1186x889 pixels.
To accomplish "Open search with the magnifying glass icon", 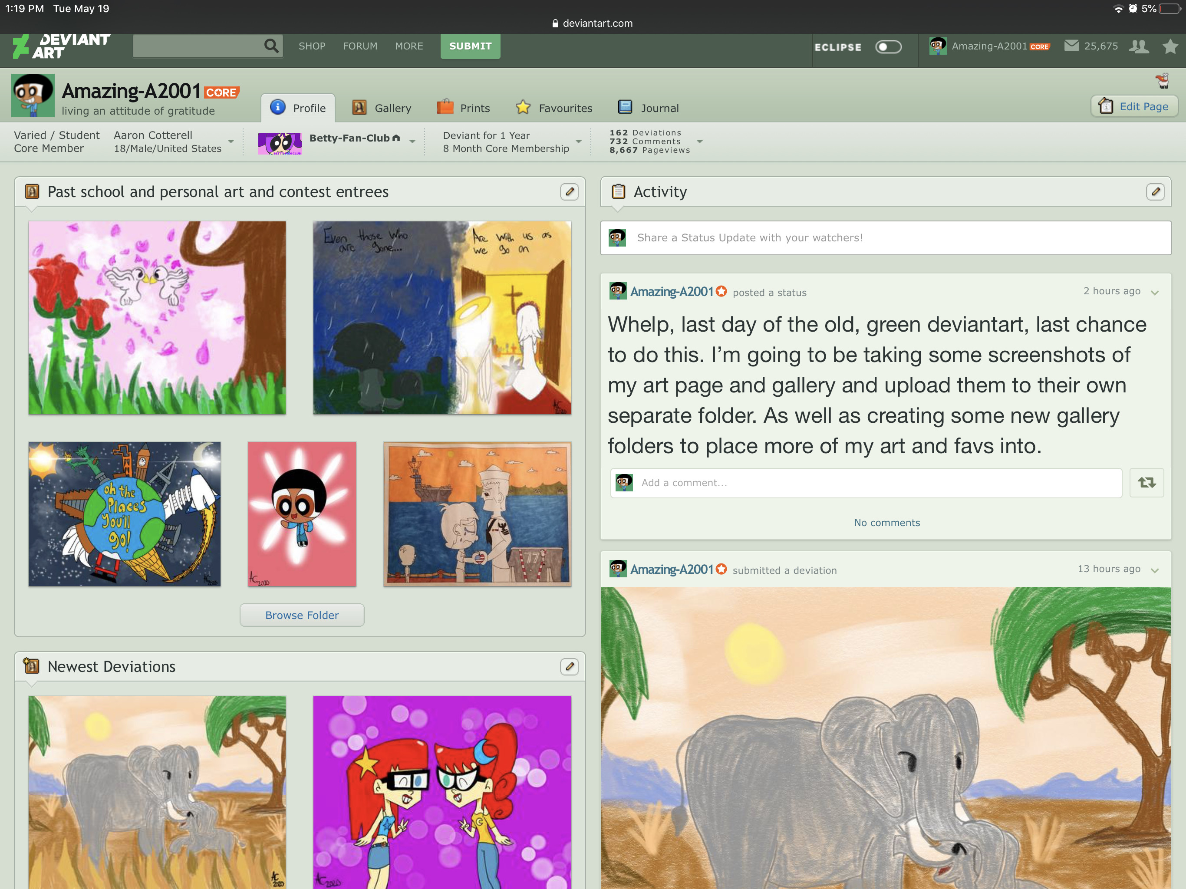I will pyautogui.click(x=271, y=46).
